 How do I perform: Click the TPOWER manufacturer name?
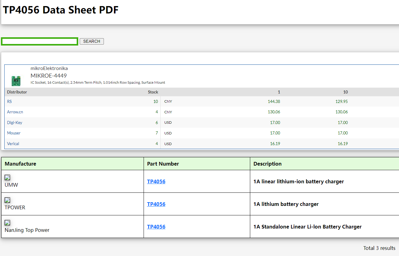point(15,207)
